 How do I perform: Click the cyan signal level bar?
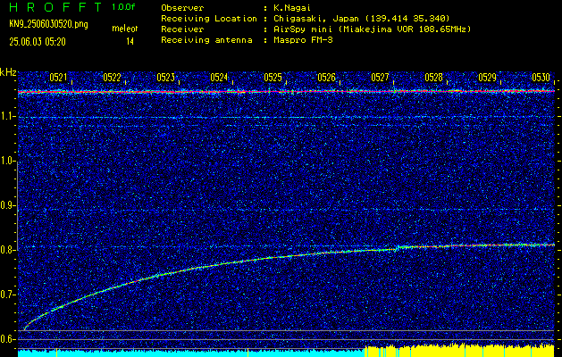(191, 353)
